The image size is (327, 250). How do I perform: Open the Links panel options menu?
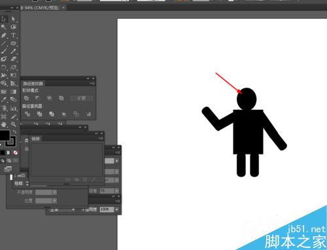[101, 138]
